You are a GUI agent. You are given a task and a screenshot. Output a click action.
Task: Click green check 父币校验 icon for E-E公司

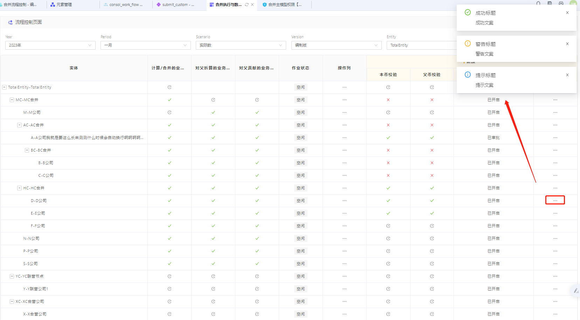click(432, 213)
